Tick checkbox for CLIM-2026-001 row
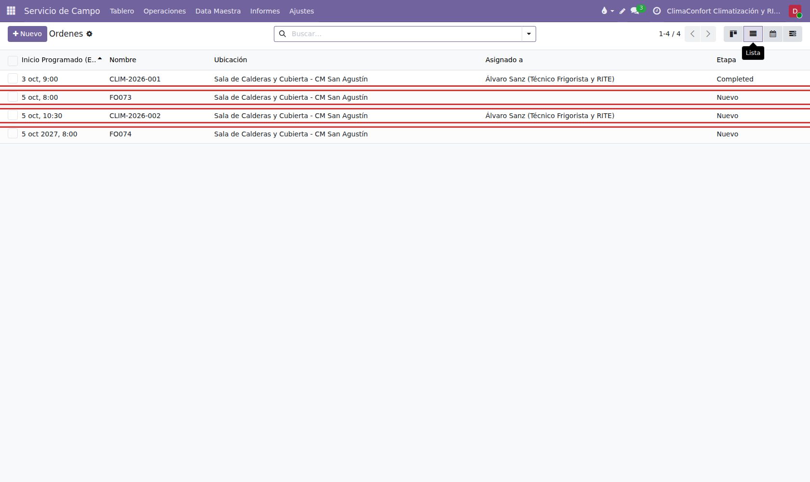Screen dimensions: 810x482 click(13, 79)
